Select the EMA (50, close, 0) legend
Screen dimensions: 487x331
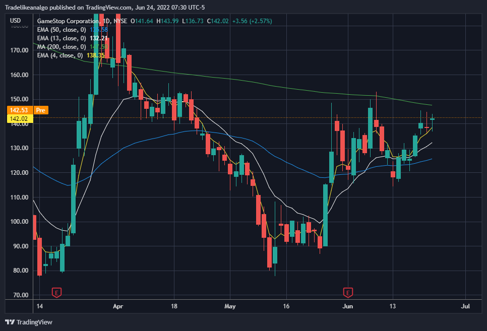point(62,30)
